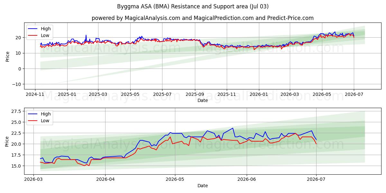Click the 'Date' x-axis title of the bottom chart
This screenshot has height=193, width=386.
[x=203, y=186]
